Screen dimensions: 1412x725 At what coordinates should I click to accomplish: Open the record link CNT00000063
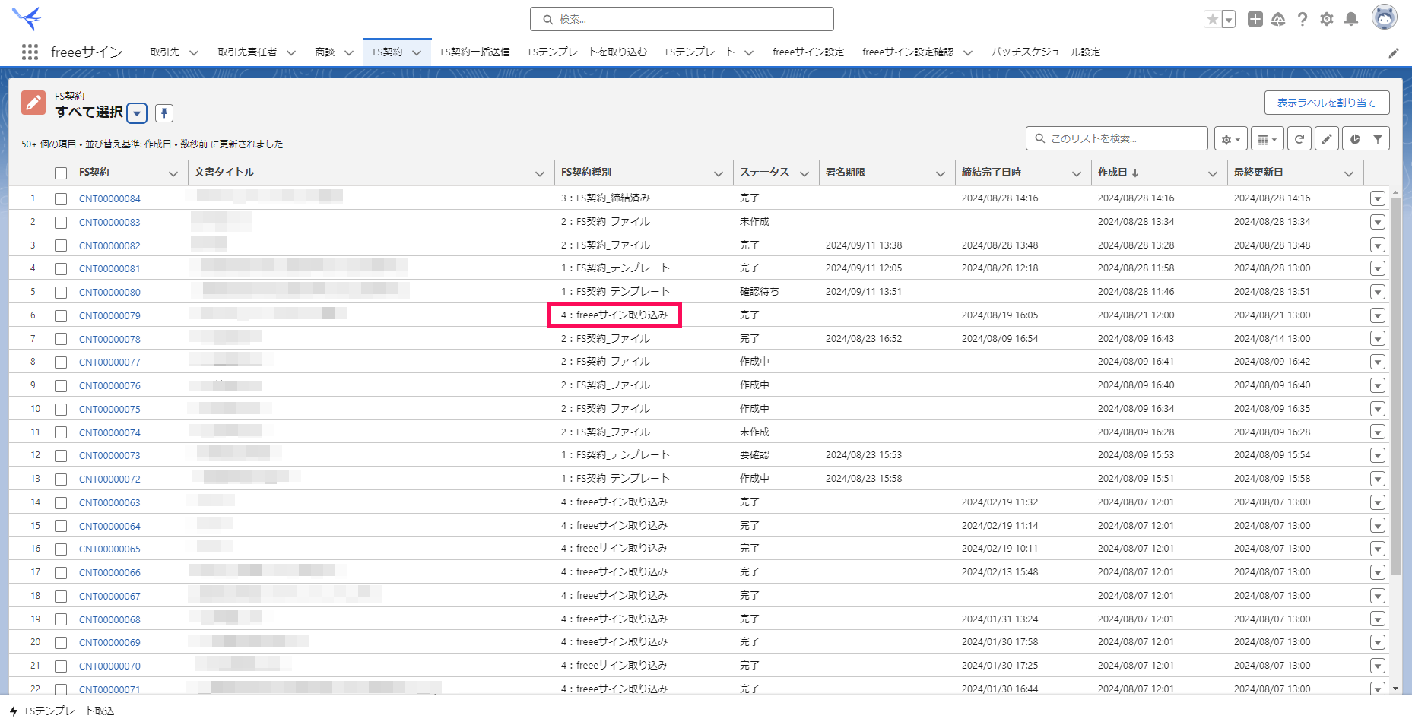point(109,503)
